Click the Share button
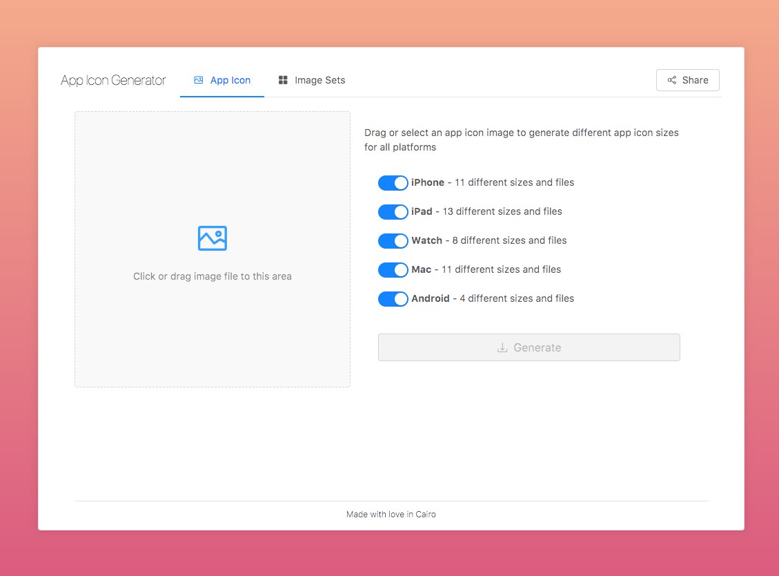Viewport: 779px width, 576px height. pyautogui.click(x=688, y=80)
